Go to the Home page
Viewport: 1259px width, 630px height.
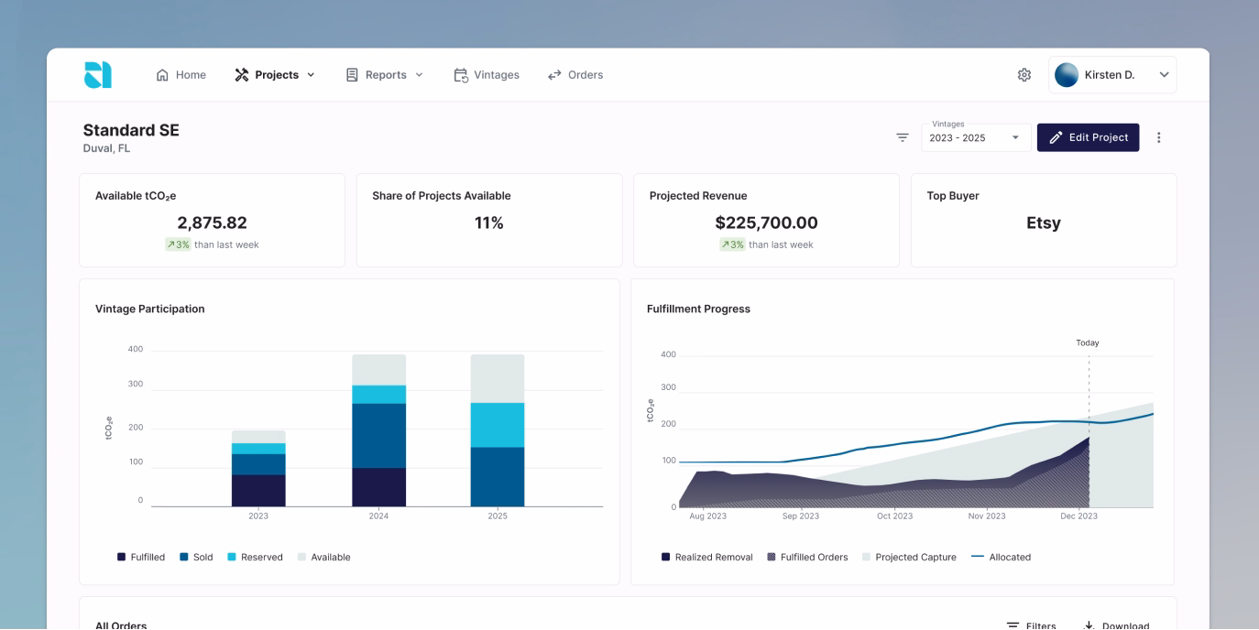click(x=181, y=75)
